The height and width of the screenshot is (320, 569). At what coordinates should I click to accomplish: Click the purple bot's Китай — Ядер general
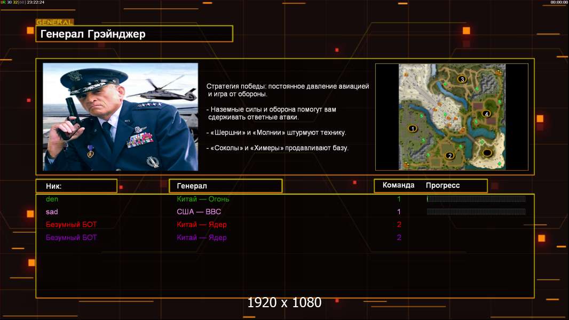pyautogui.click(x=202, y=237)
